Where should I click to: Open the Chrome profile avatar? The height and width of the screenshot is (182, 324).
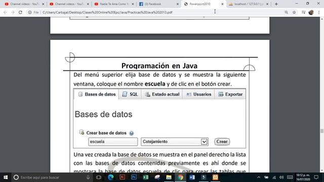[x=311, y=12]
